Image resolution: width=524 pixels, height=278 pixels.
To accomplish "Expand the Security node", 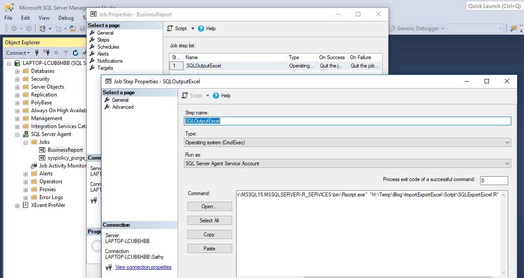I will pos(17,79).
